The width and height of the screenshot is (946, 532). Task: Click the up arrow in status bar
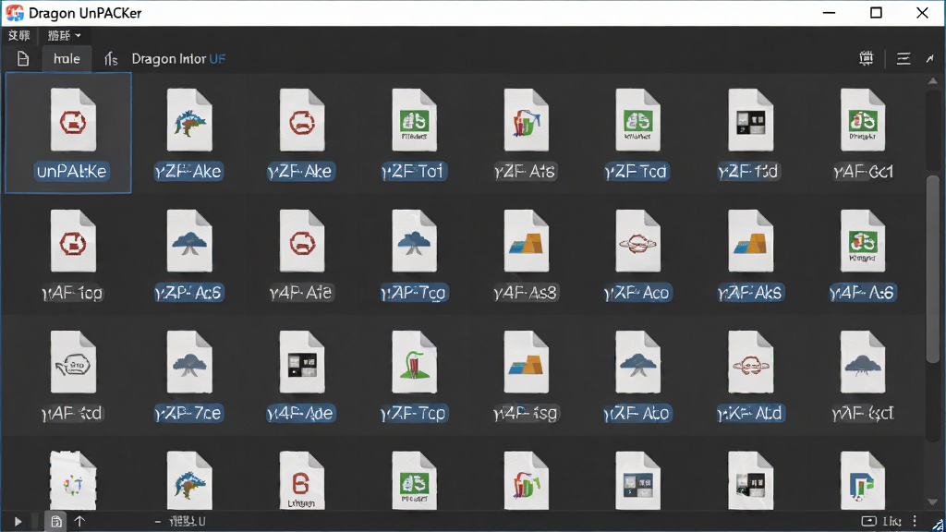(x=79, y=521)
